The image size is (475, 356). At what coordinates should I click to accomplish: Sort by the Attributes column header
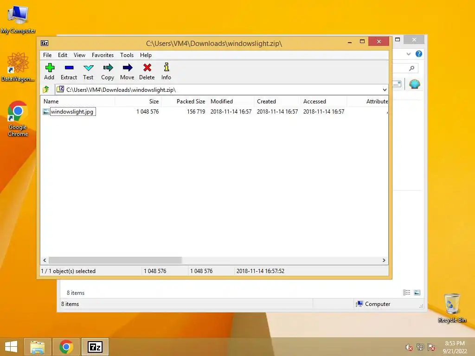tap(367, 102)
